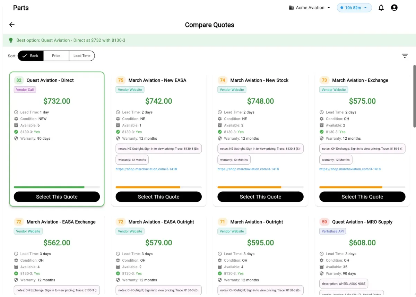
Task: Click the warranty: 12 Months chip on March Aviation - Exchange
Action: [x=336, y=160]
